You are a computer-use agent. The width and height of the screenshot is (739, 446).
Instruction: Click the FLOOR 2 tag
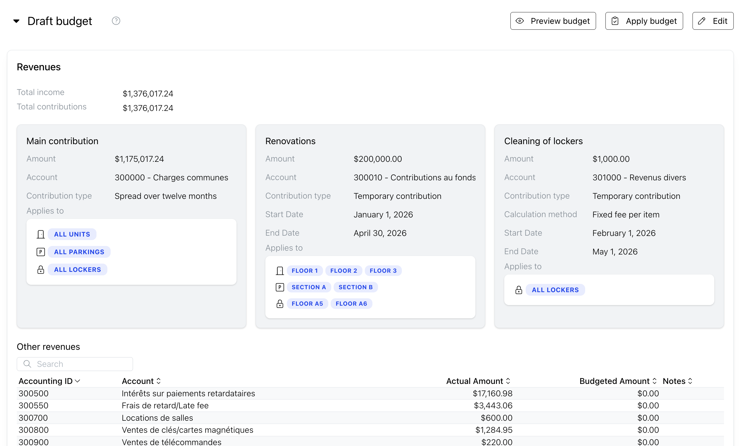coord(343,271)
